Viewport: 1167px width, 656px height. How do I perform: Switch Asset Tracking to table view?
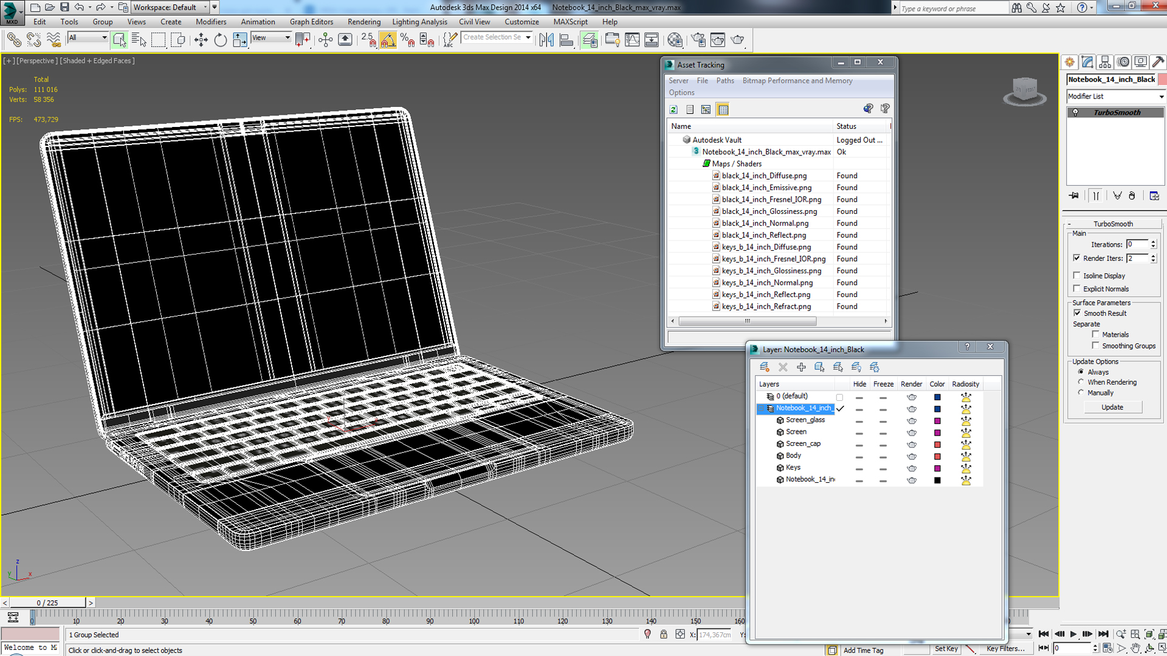(x=723, y=110)
